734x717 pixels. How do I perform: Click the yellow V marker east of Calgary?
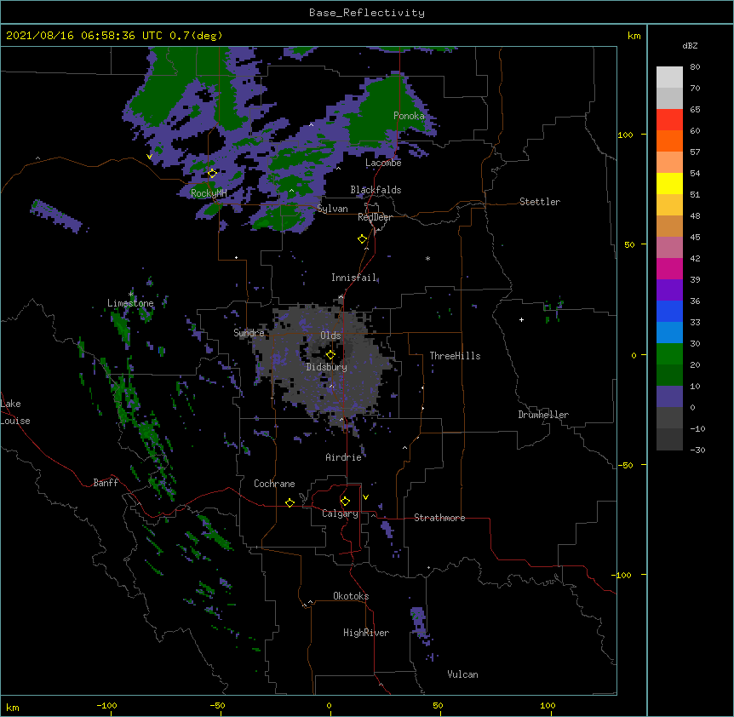pyautogui.click(x=365, y=497)
